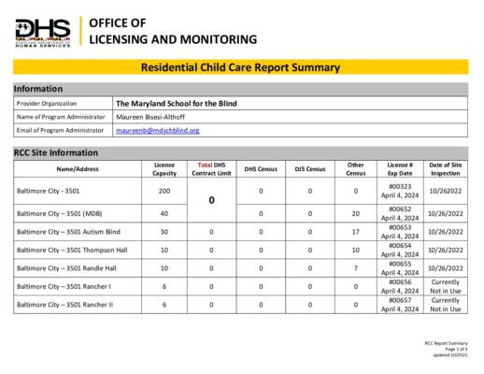Select row 'Baltimore City – 3501 Rancher II'
Screen dimensions: 484x374
pos(240,305)
